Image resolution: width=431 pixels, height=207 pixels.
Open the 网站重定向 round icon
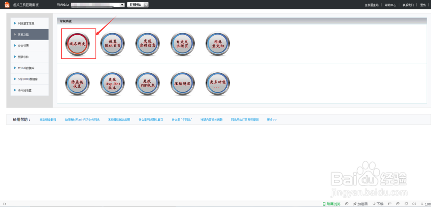click(218, 43)
